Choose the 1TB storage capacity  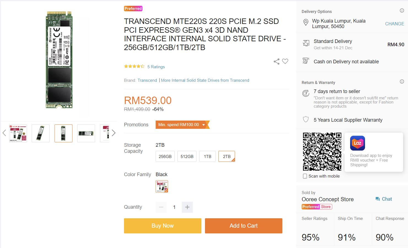[207, 156]
